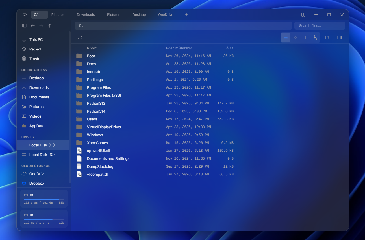Sort files by Name column header
The height and width of the screenshot is (240, 365).
(x=92, y=48)
